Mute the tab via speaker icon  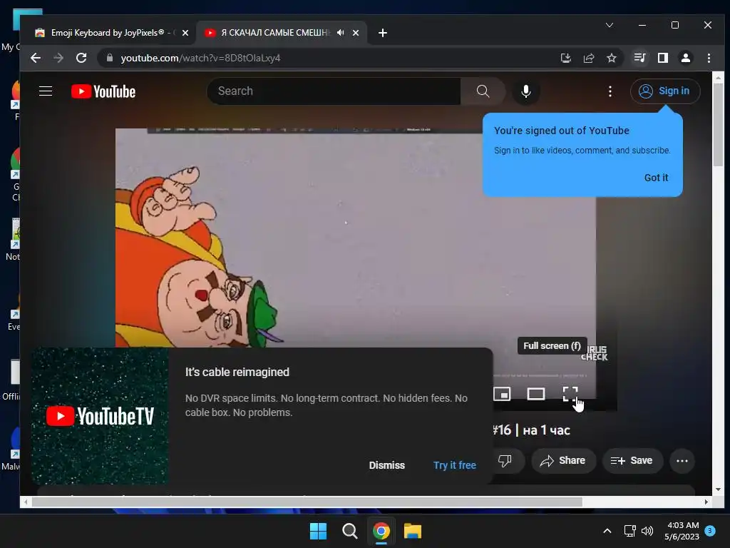341,33
